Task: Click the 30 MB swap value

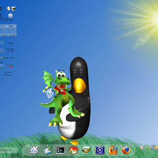Action: click(10, 51)
